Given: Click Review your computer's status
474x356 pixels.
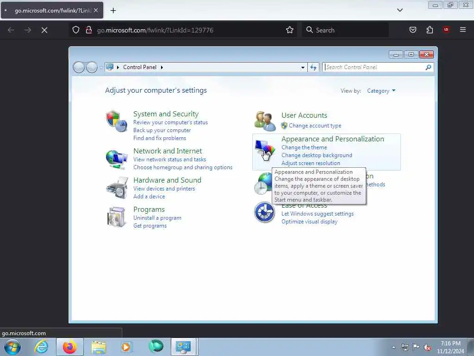Looking at the screenshot, I should [170, 122].
